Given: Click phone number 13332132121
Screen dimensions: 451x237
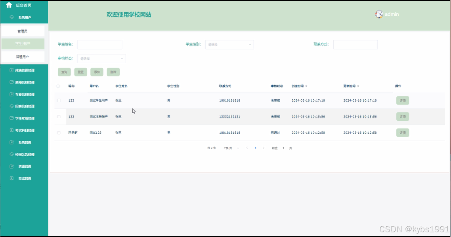Looking at the screenshot, I should point(229,117).
